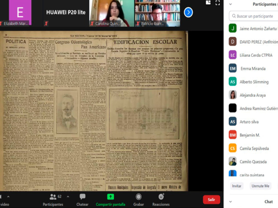Image resolution: width=278 pixels, height=208 pixels.
Task: Select Carolina Quin video thumbnail
Action: [x=112, y=13]
